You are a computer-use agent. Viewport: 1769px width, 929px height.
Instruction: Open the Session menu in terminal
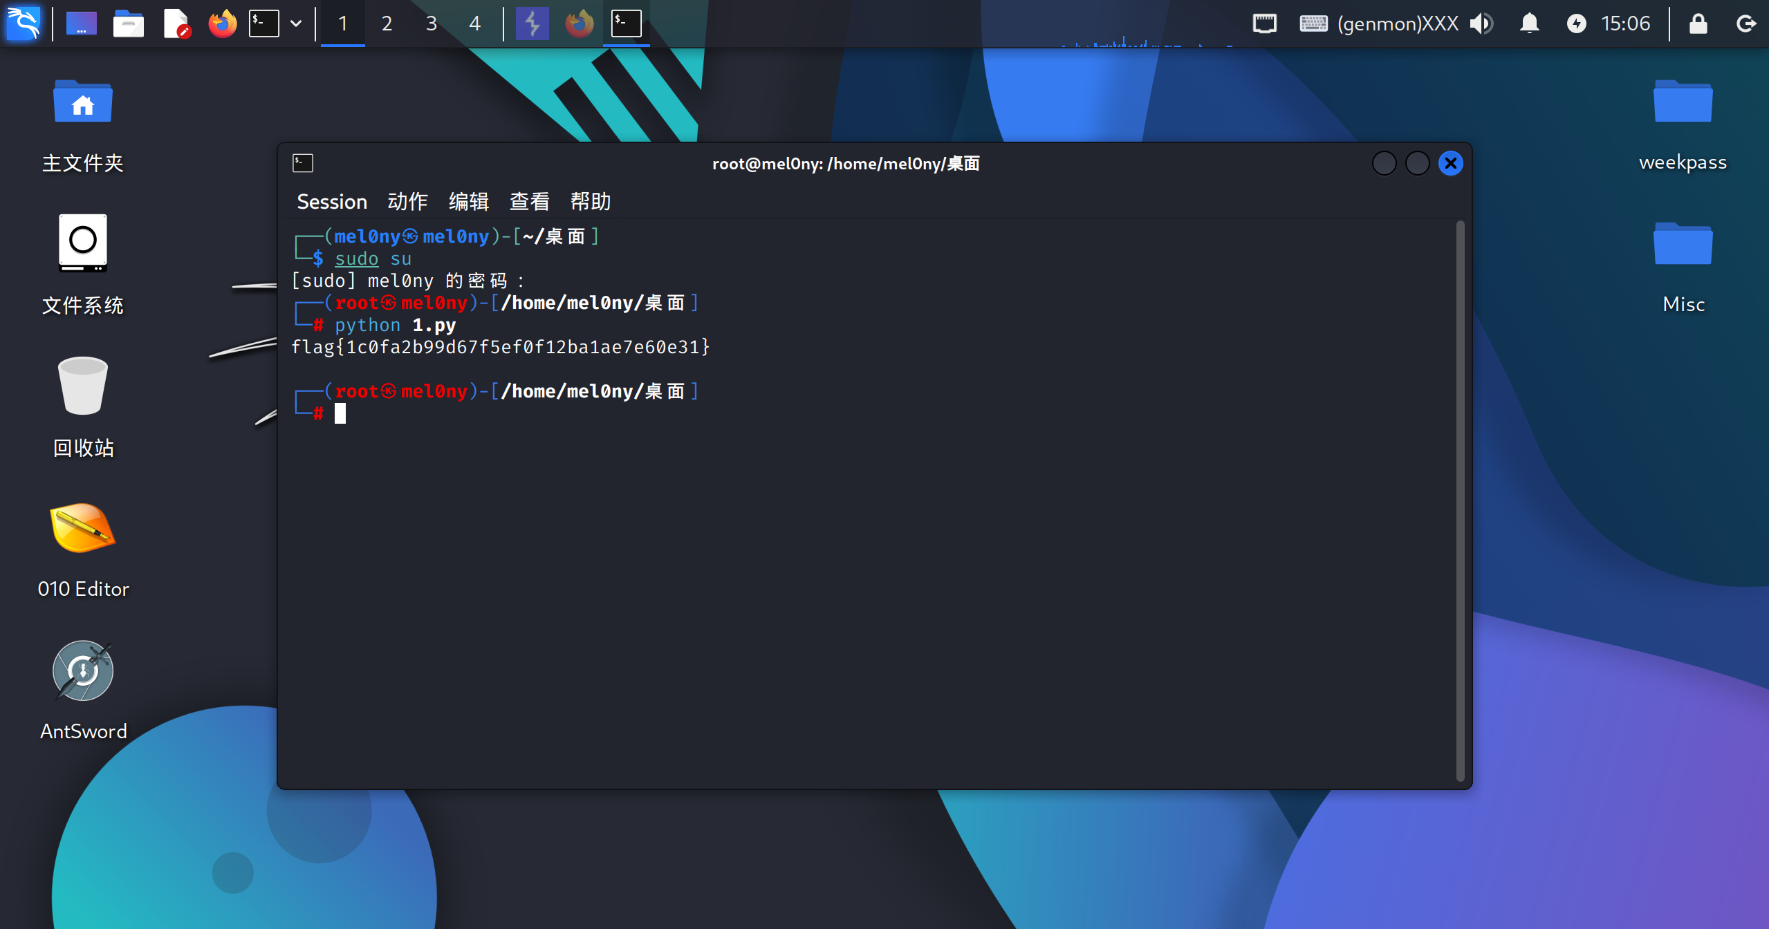332,202
